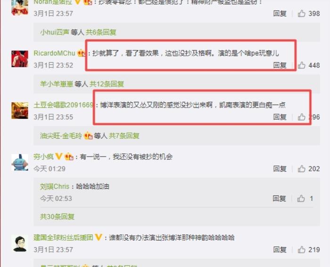330x267 pixels.
Task: Show all 共30条回复 replies
Action: 57,217
